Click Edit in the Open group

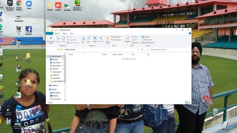[x=134, y=40]
